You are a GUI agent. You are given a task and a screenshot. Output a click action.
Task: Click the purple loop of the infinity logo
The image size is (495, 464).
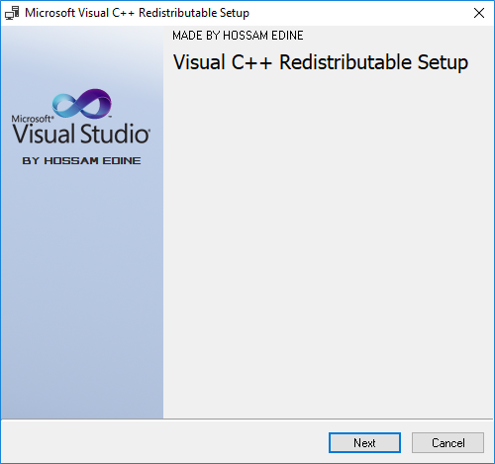97,102
